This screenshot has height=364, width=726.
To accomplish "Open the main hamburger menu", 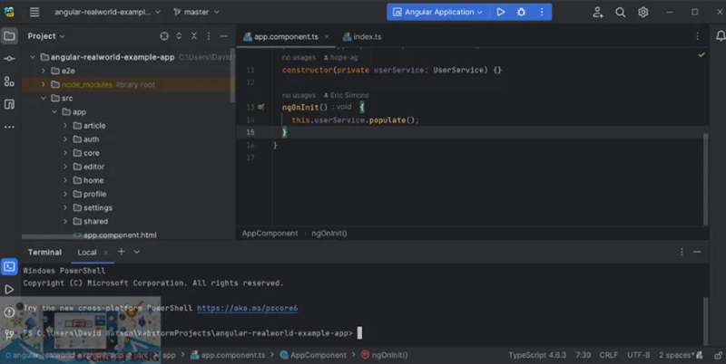I will (x=34, y=12).
